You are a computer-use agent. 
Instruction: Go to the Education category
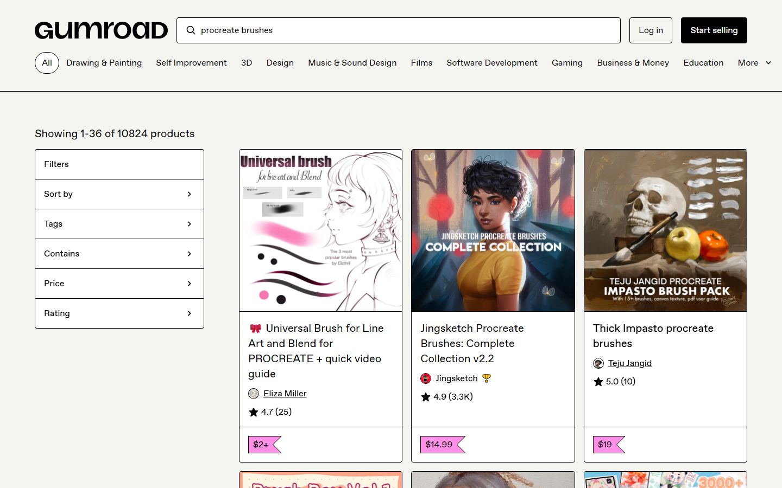click(x=704, y=63)
